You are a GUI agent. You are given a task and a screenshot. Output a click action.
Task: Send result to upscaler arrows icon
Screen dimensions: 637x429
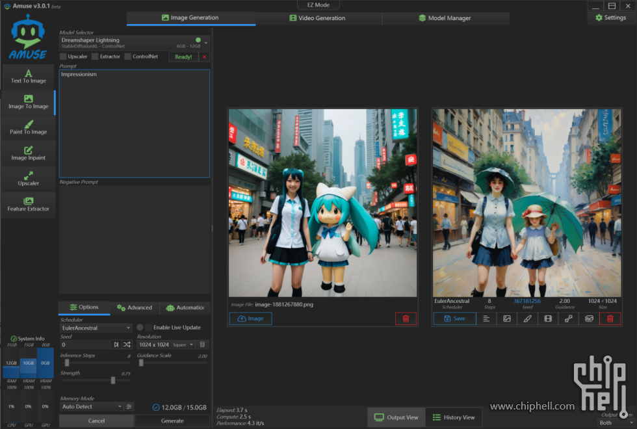(x=568, y=318)
